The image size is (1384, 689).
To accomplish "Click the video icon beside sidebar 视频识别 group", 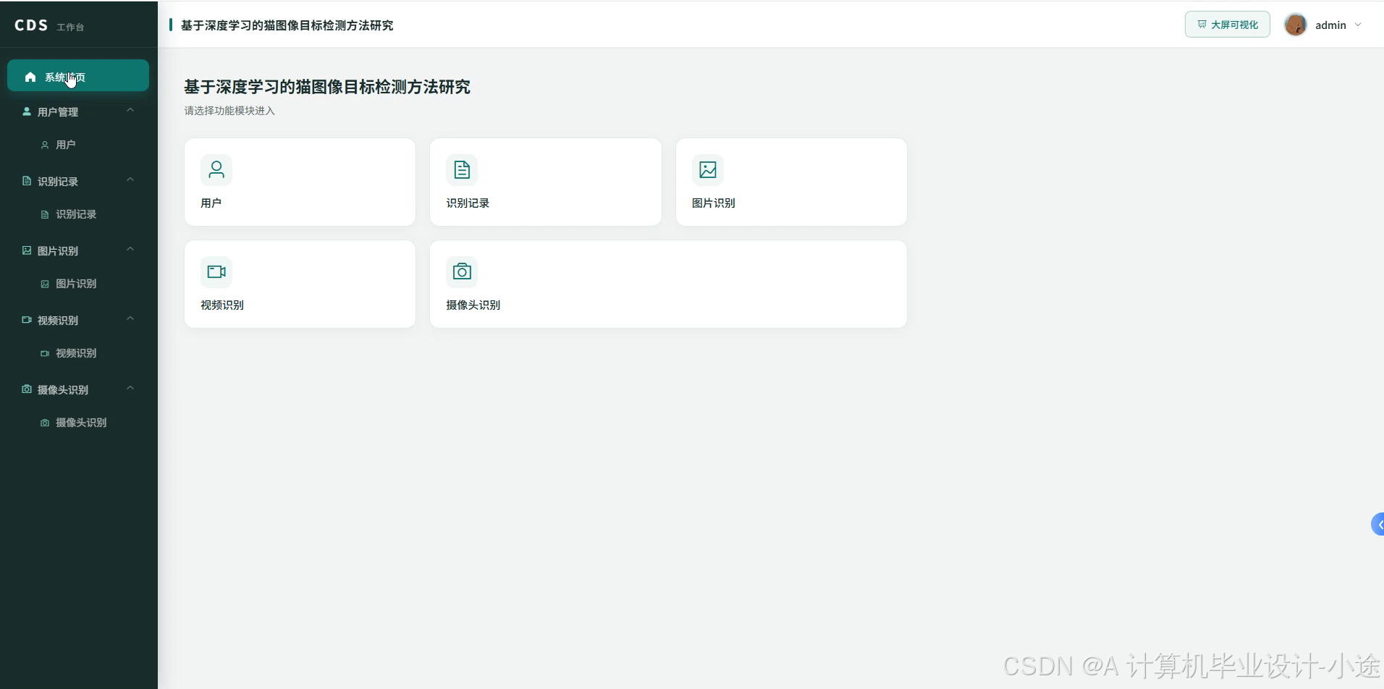I will 27,320.
